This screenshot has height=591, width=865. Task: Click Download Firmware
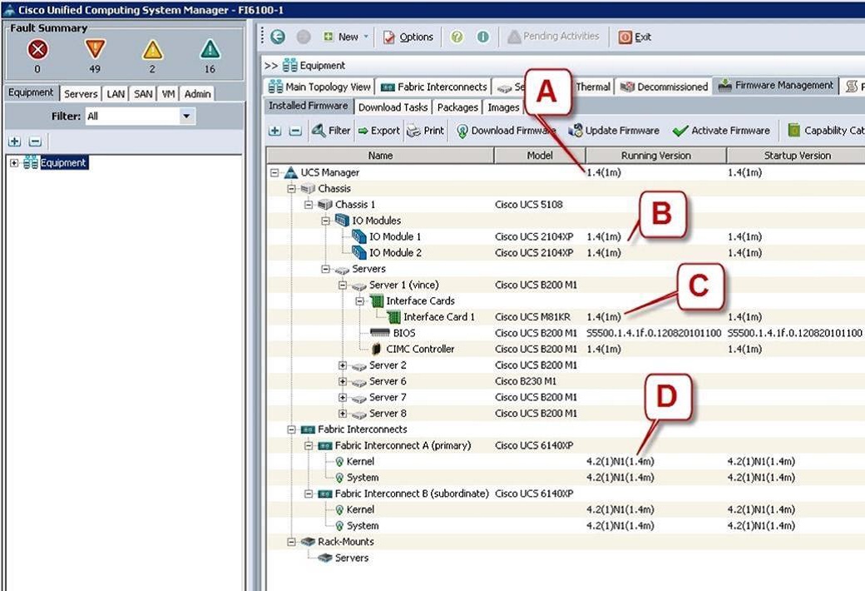(506, 131)
